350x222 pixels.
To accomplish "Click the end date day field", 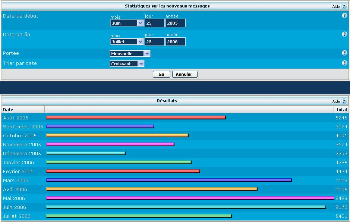I will point(154,42).
